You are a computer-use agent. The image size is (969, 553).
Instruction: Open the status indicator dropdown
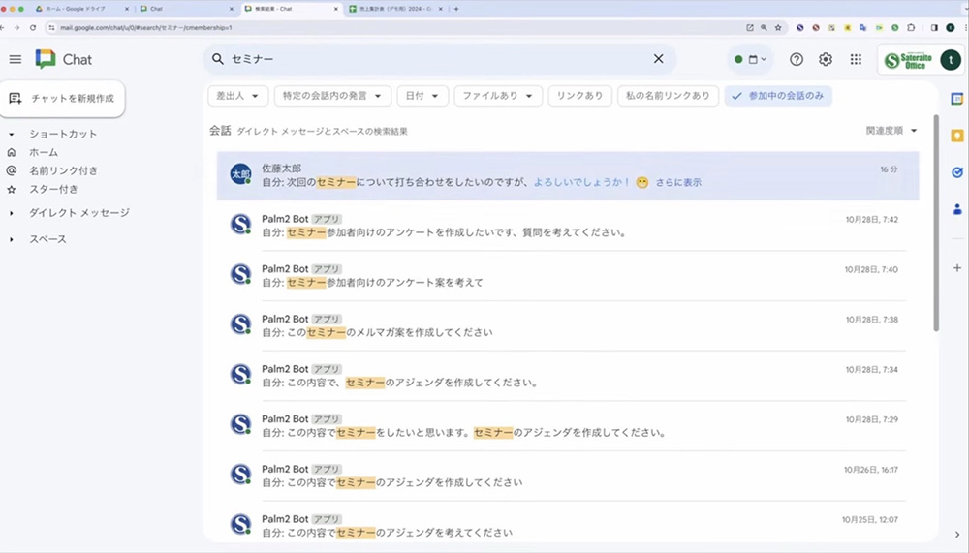750,59
